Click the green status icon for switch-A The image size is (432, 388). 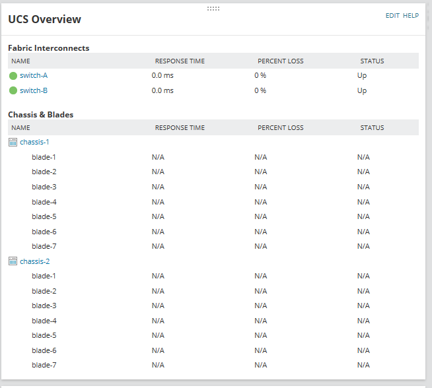[13, 76]
